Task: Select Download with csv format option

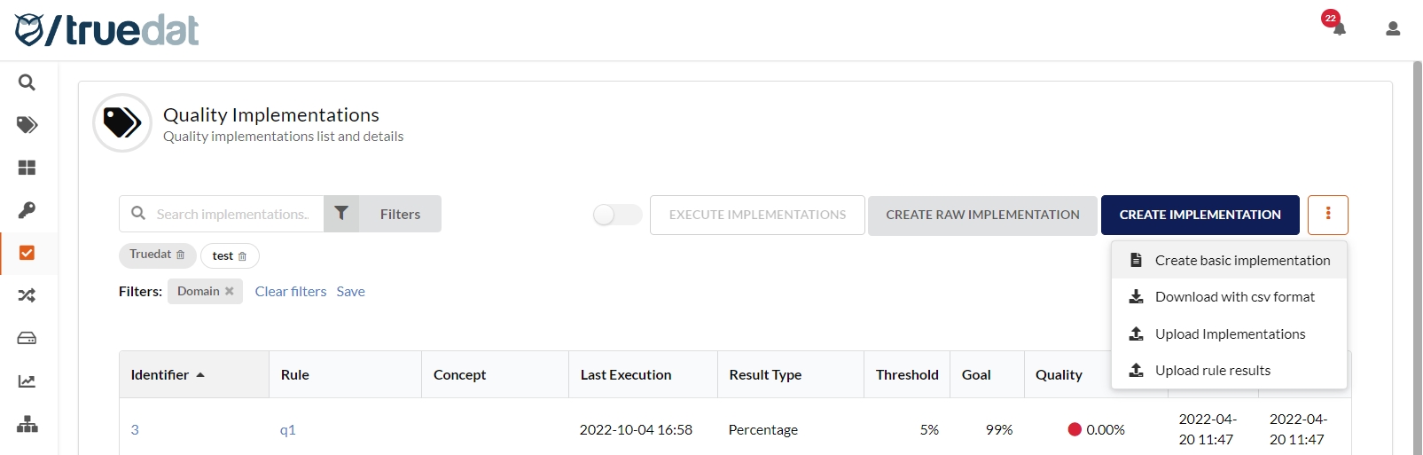Action: (x=1234, y=297)
